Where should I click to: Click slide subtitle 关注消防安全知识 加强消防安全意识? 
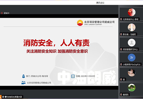pos(57,51)
